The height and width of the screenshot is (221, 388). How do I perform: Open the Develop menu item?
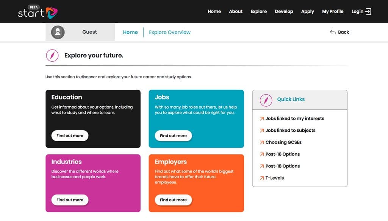click(284, 11)
